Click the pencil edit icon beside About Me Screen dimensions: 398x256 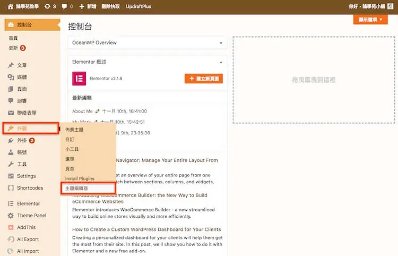click(98, 111)
